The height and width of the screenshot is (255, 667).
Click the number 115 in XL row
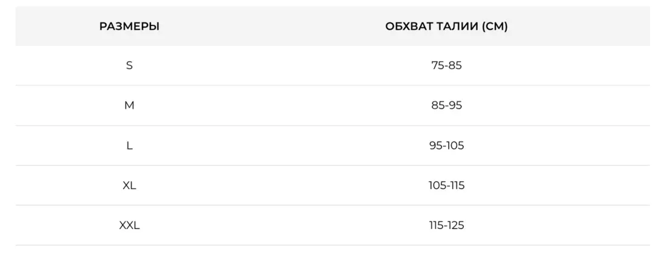tap(455, 186)
